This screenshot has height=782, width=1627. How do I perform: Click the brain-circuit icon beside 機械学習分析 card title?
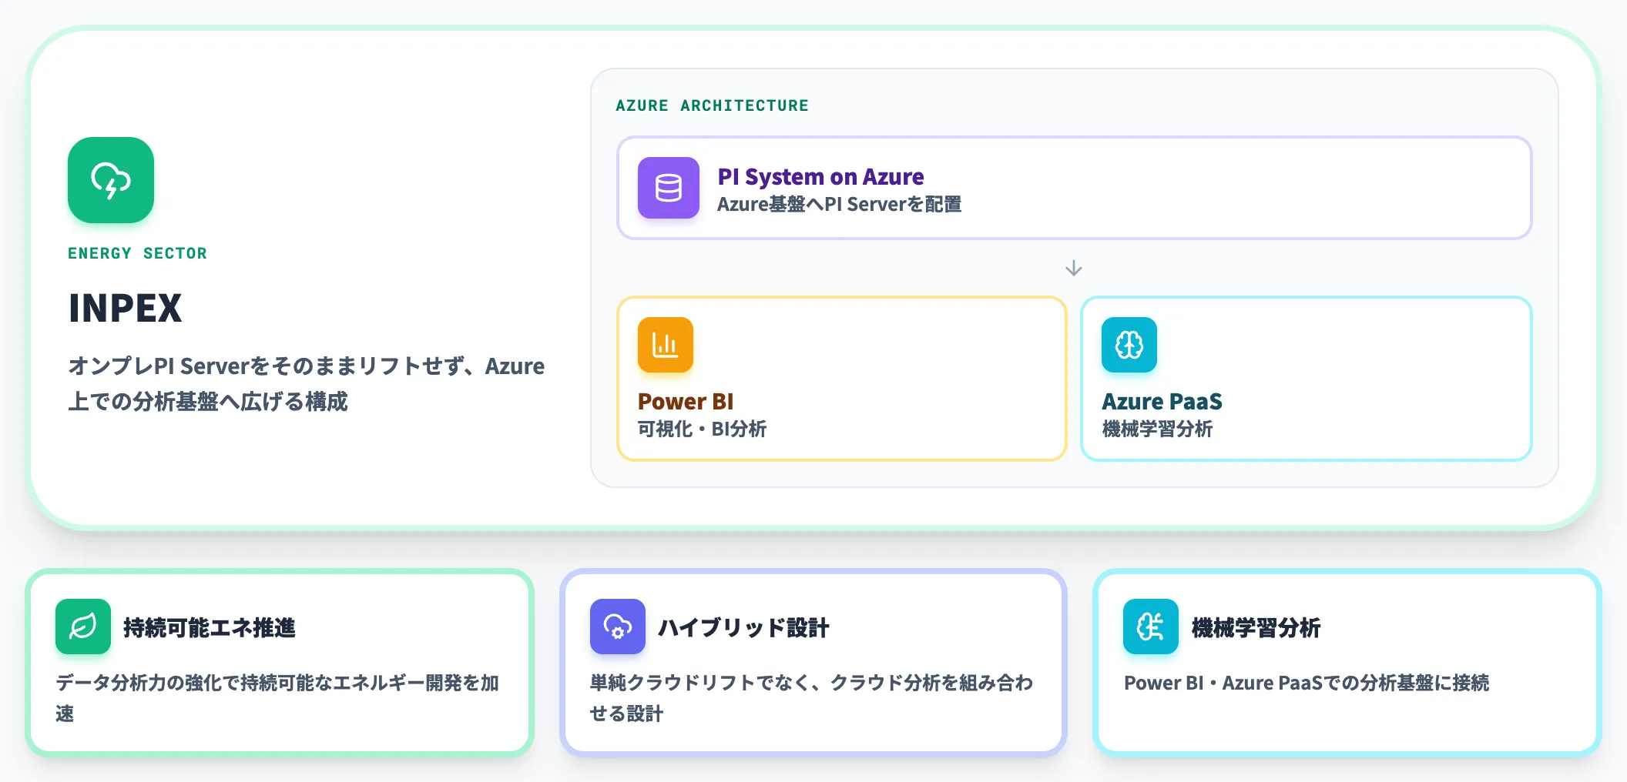coord(1151,627)
